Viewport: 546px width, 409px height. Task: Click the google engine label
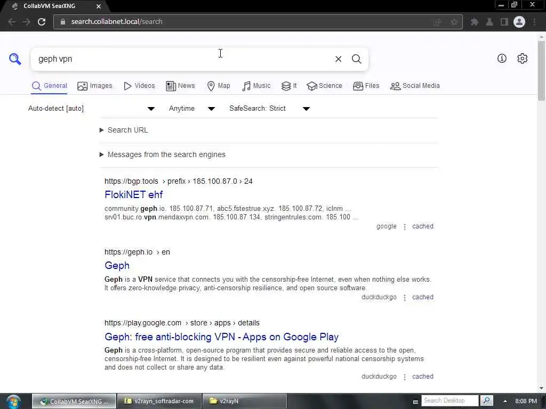tap(386, 226)
